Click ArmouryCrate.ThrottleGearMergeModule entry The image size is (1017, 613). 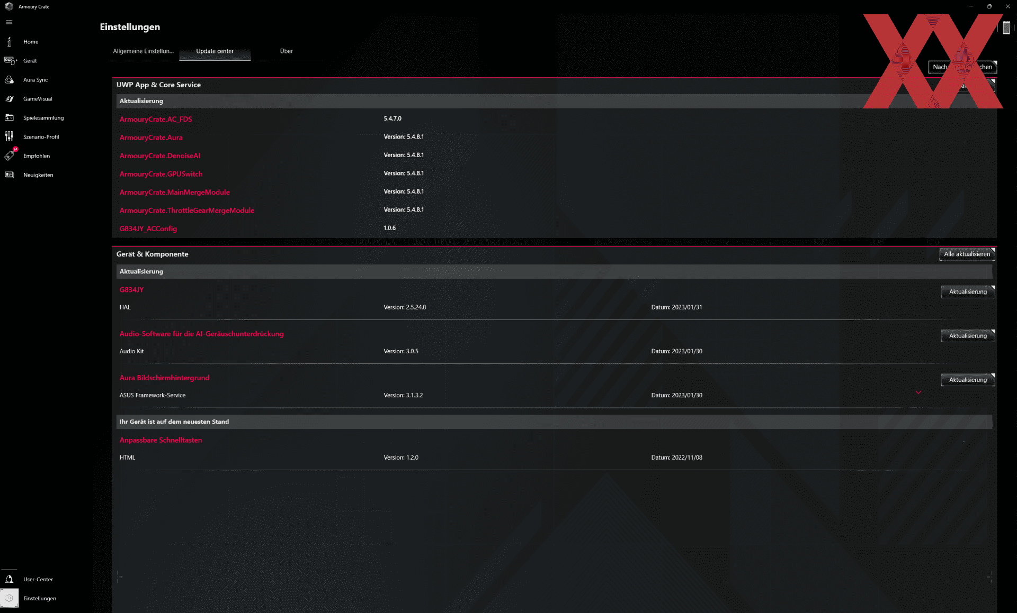pos(187,211)
